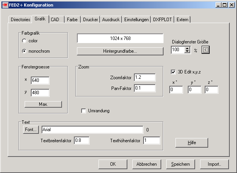Click the Zoomfaktor input field
The image size is (237, 173).
pos(145,78)
